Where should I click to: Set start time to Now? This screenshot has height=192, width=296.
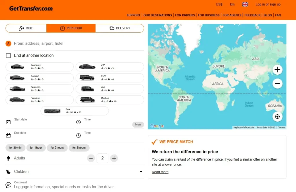click(138, 125)
